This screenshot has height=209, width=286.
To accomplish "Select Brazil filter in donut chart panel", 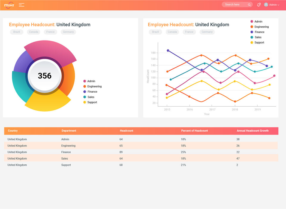I will click(17, 32).
